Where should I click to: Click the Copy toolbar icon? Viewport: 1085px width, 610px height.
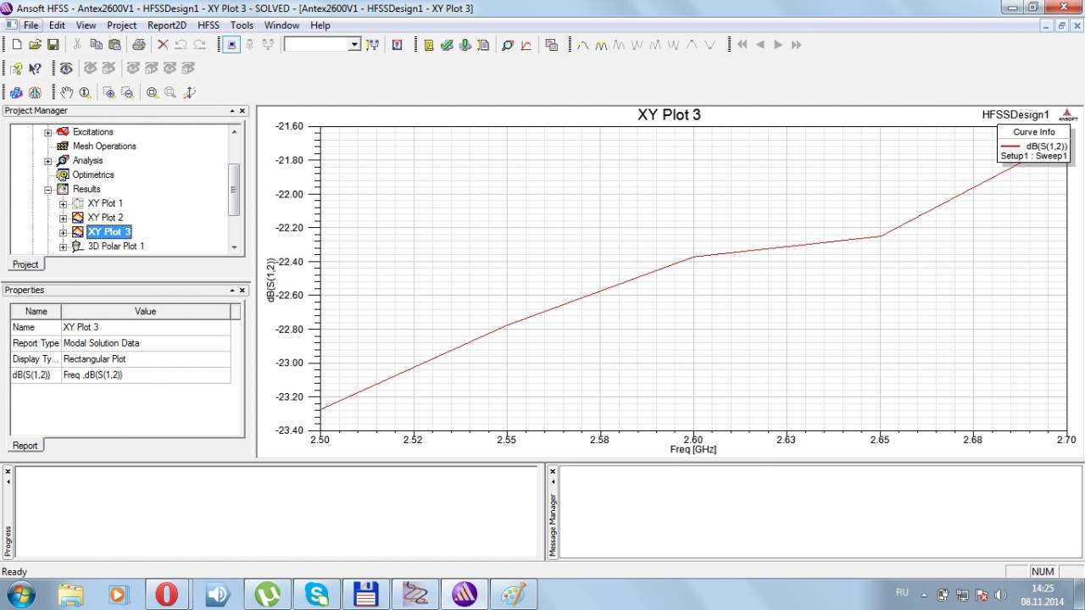(x=95, y=45)
